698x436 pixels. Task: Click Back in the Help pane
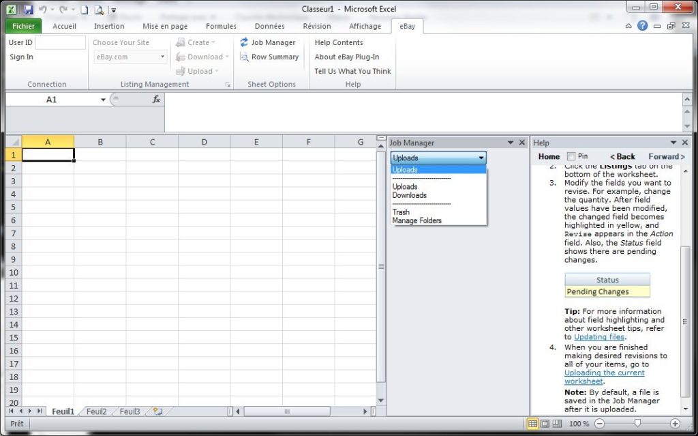click(x=622, y=156)
